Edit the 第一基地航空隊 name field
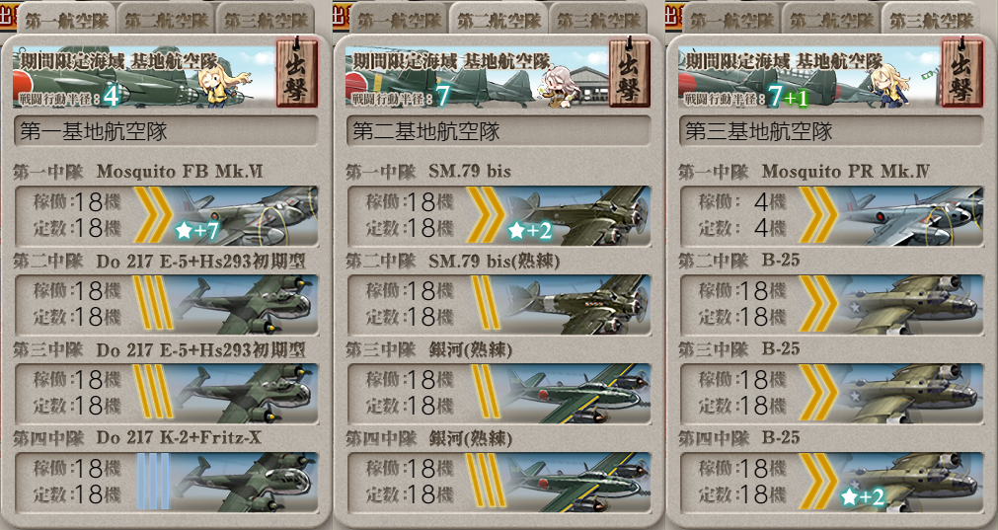Screen dimensions: 998x530 pyautogui.click(x=166, y=131)
